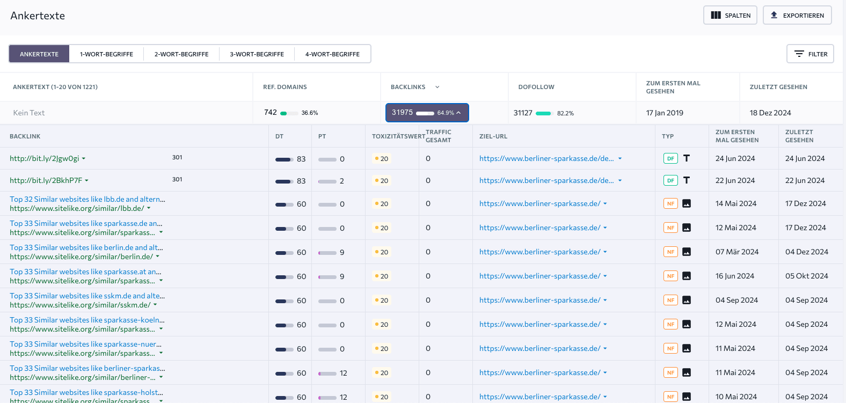Open target URL menu in 24 Jun 2024 row
Screen dimensions: 846x403
coord(619,158)
